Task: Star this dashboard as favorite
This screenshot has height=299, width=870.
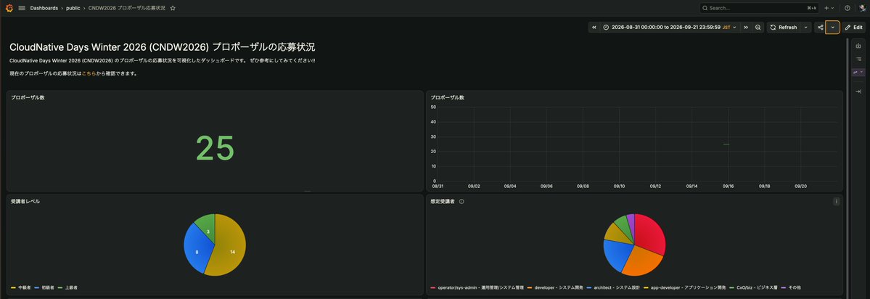Action: pos(173,8)
